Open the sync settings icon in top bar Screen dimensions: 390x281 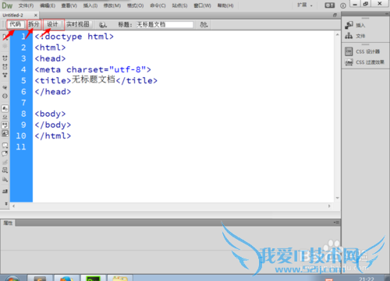click(x=329, y=5)
